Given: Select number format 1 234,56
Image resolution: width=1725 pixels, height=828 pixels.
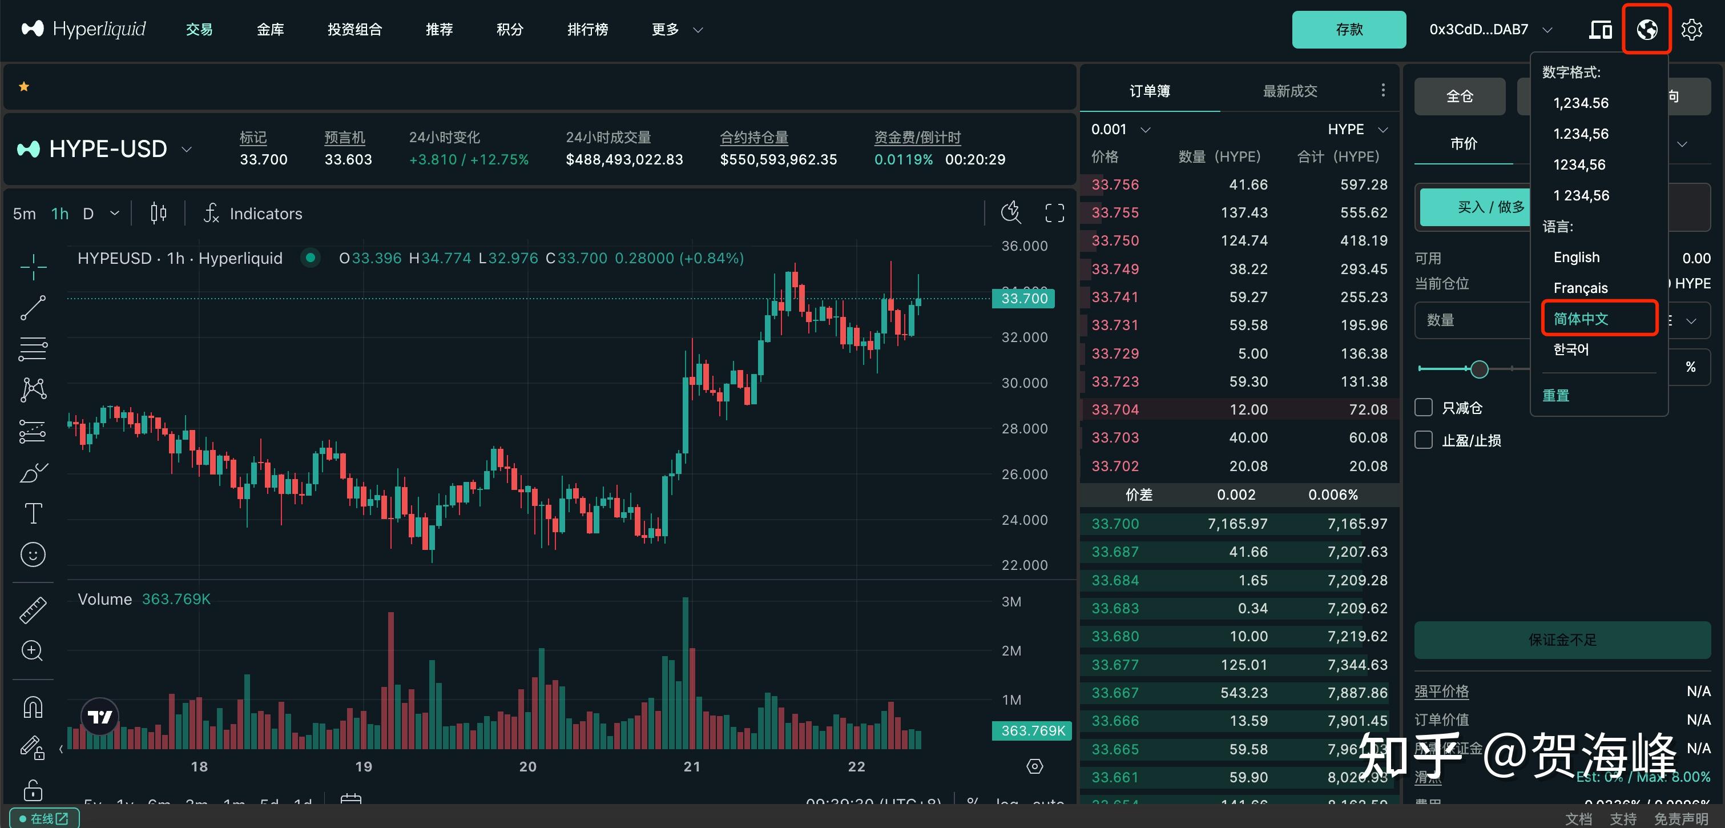Looking at the screenshot, I should point(1581,196).
